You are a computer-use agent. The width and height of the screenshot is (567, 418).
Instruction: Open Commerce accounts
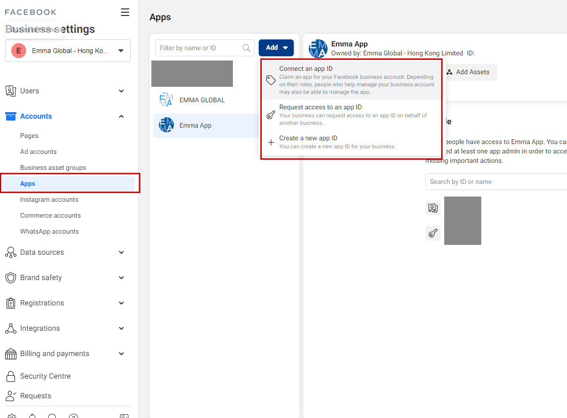coord(50,215)
